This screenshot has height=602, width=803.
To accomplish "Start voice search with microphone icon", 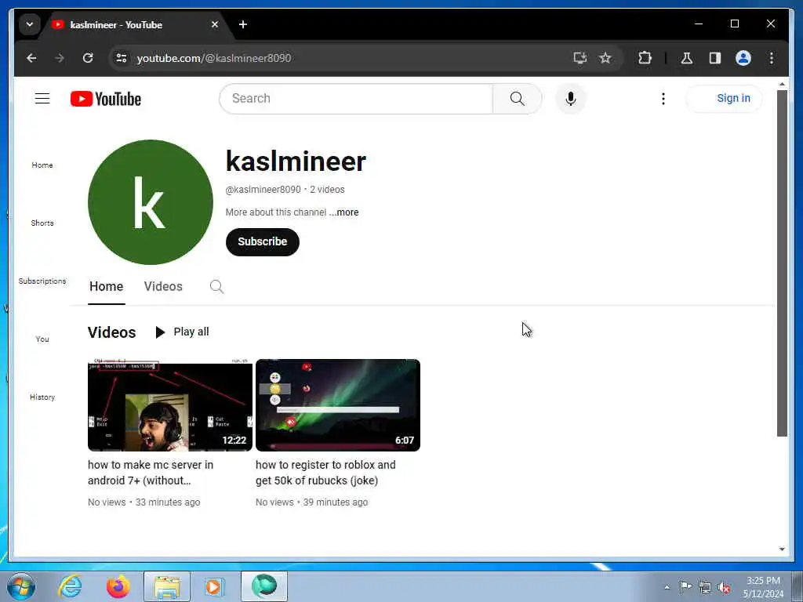I will pos(571,98).
